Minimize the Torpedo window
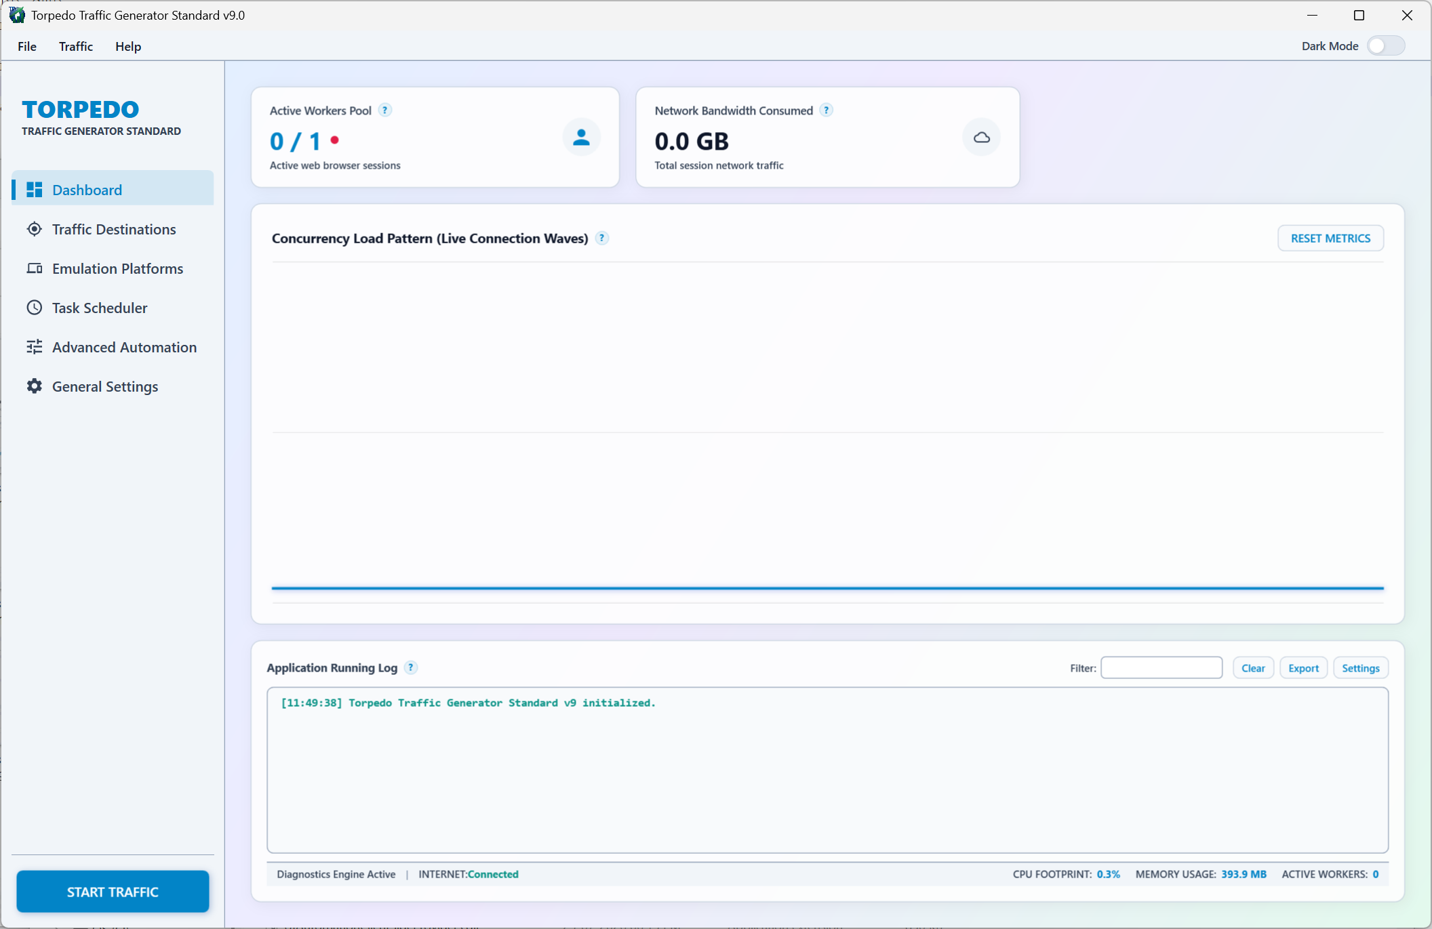Image resolution: width=1432 pixels, height=929 pixels. click(1312, 15)
